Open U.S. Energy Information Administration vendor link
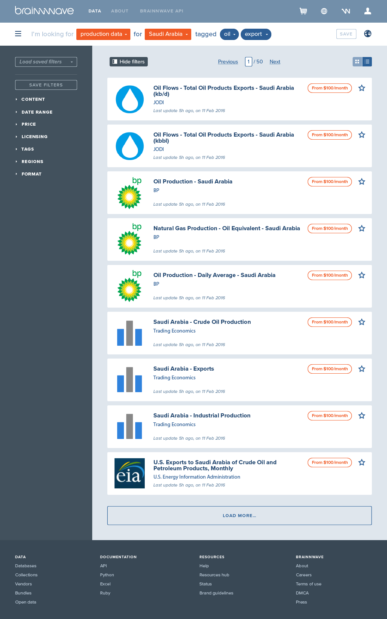387x619 pixels. (197, 477)
